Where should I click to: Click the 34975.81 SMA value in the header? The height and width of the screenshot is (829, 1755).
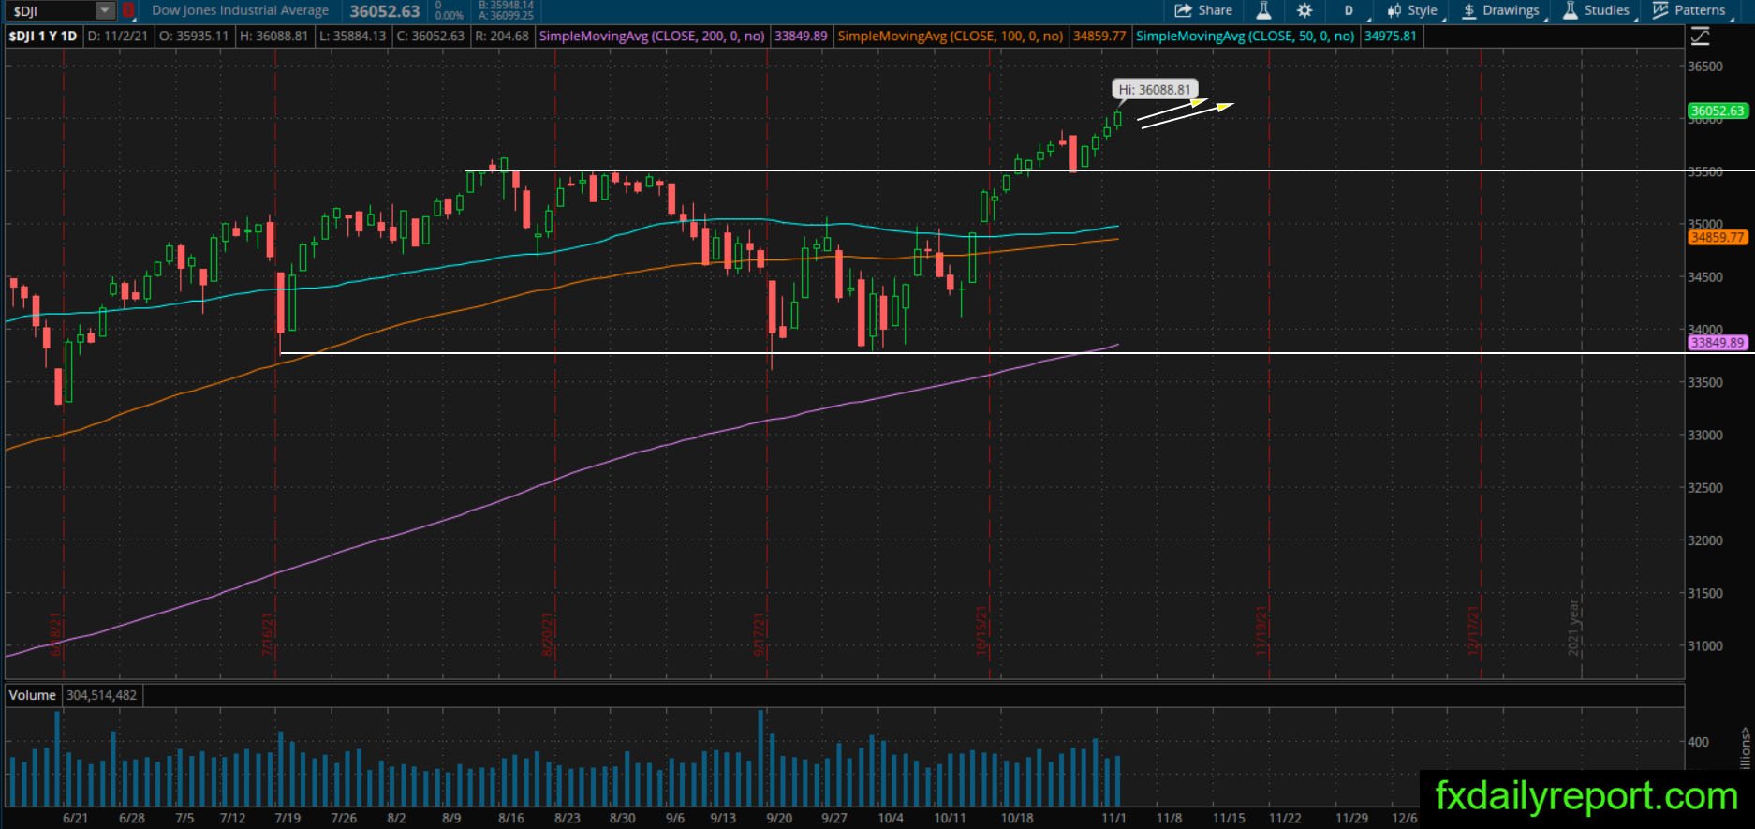[1391, 37]
